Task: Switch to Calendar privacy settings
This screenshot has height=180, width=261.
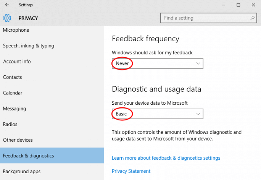Action: [x=13, y=93]
